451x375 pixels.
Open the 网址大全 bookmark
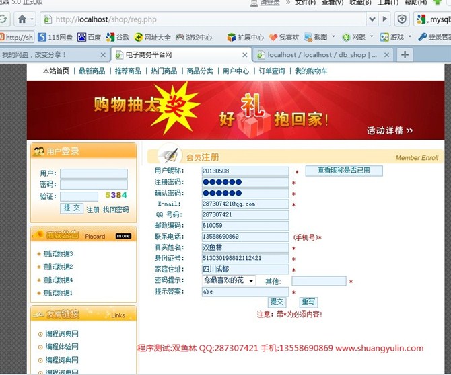tap(152, 37)
